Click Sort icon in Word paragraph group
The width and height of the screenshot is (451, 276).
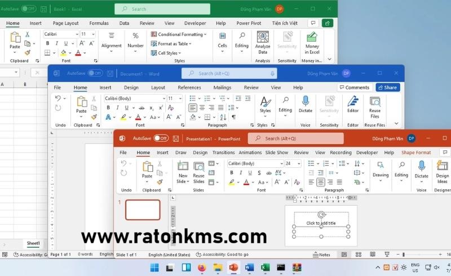pos(223,117)
